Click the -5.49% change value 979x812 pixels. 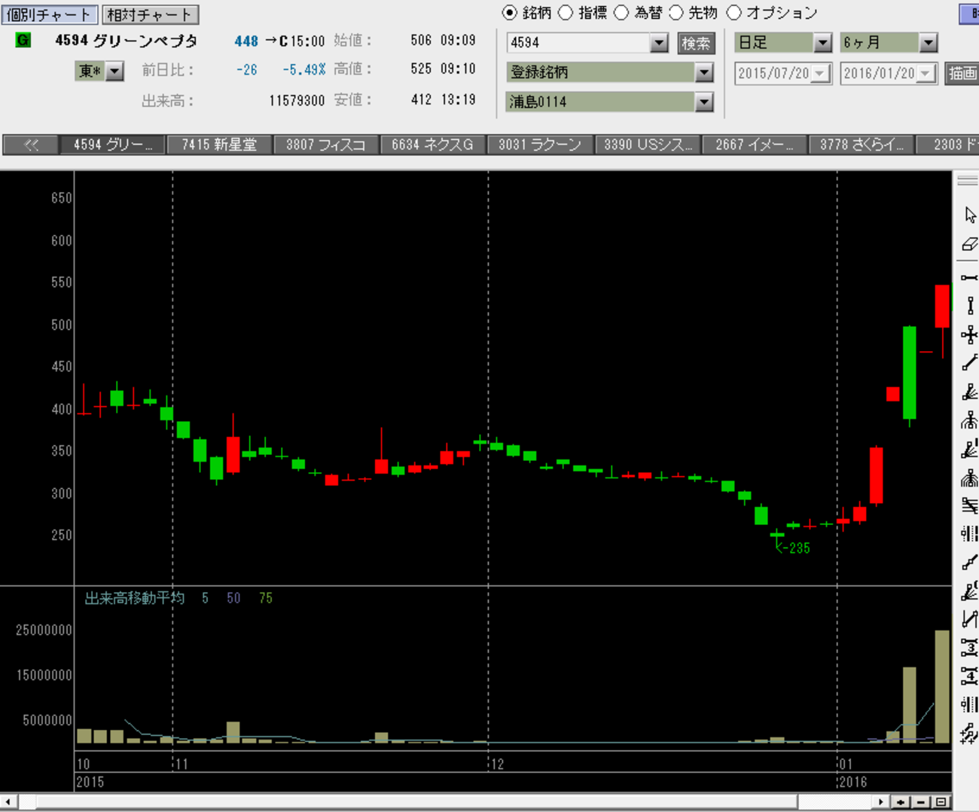[303, 70]
